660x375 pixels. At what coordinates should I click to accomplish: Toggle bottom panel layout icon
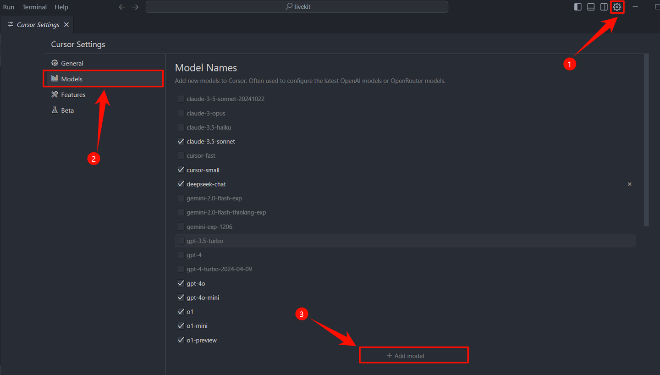591,7
